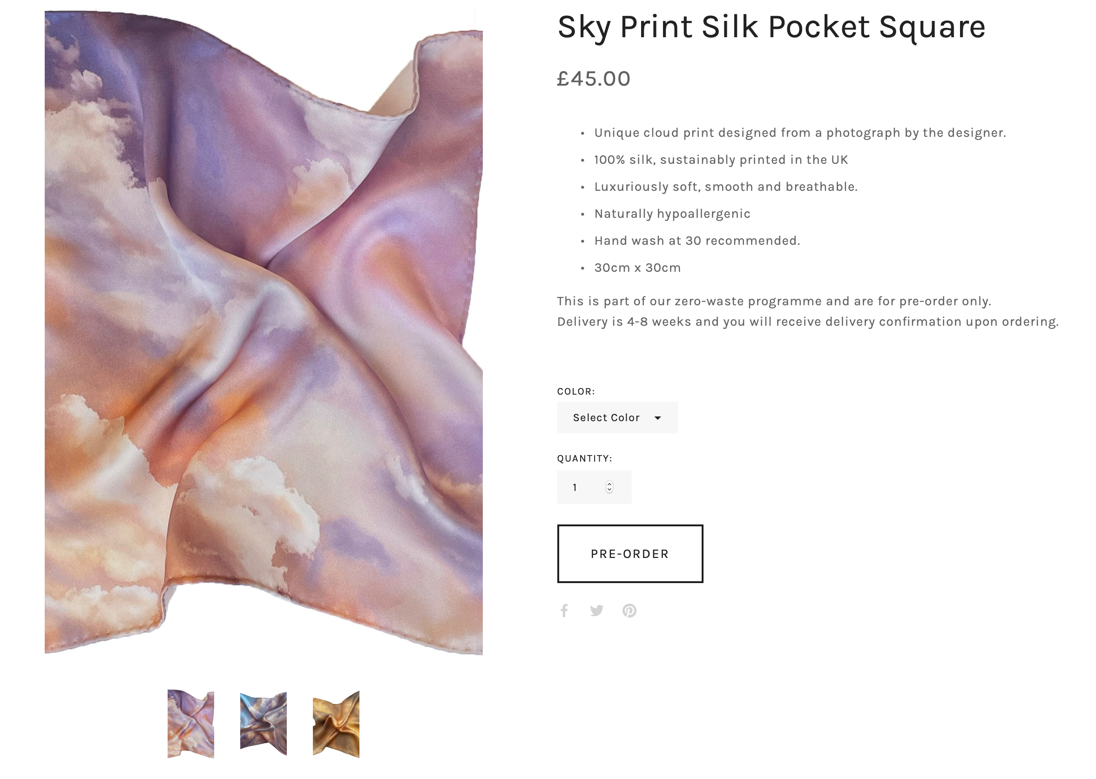Click the caret arrow beside Select Color
The width and height of the screenshot is (1096, 779).
click(x=657, y=418)
